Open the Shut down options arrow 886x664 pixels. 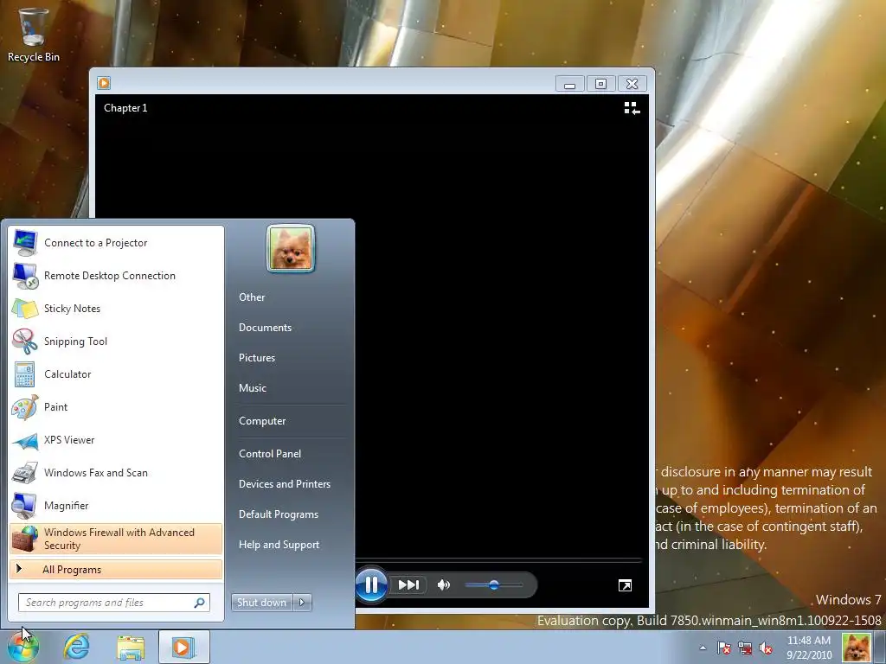pyautogui.click(x=302, y=603)
